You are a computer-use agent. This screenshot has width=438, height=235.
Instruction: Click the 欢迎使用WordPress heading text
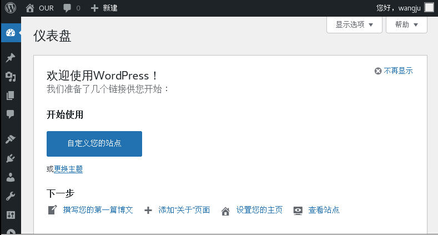tap(102, 76)
